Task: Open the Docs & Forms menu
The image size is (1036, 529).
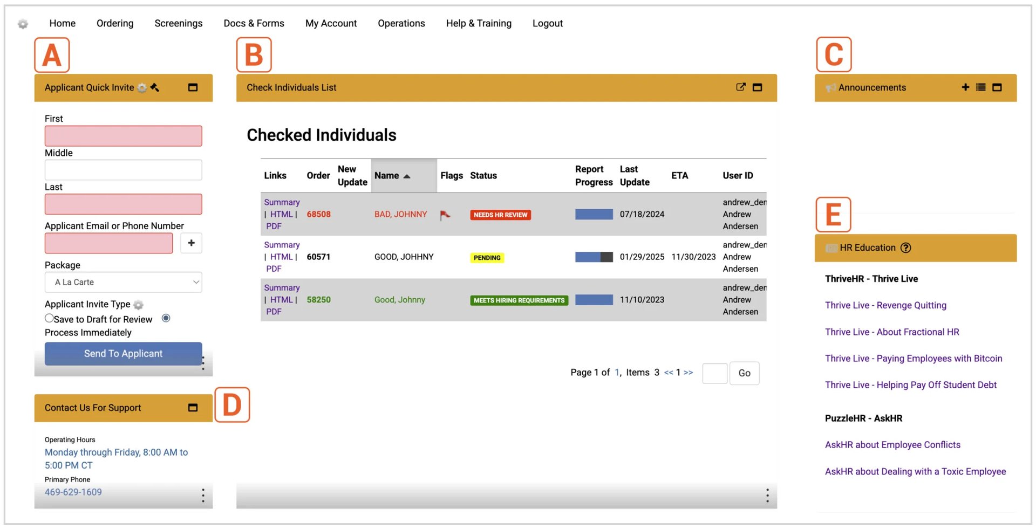Action: pos(254,23)
